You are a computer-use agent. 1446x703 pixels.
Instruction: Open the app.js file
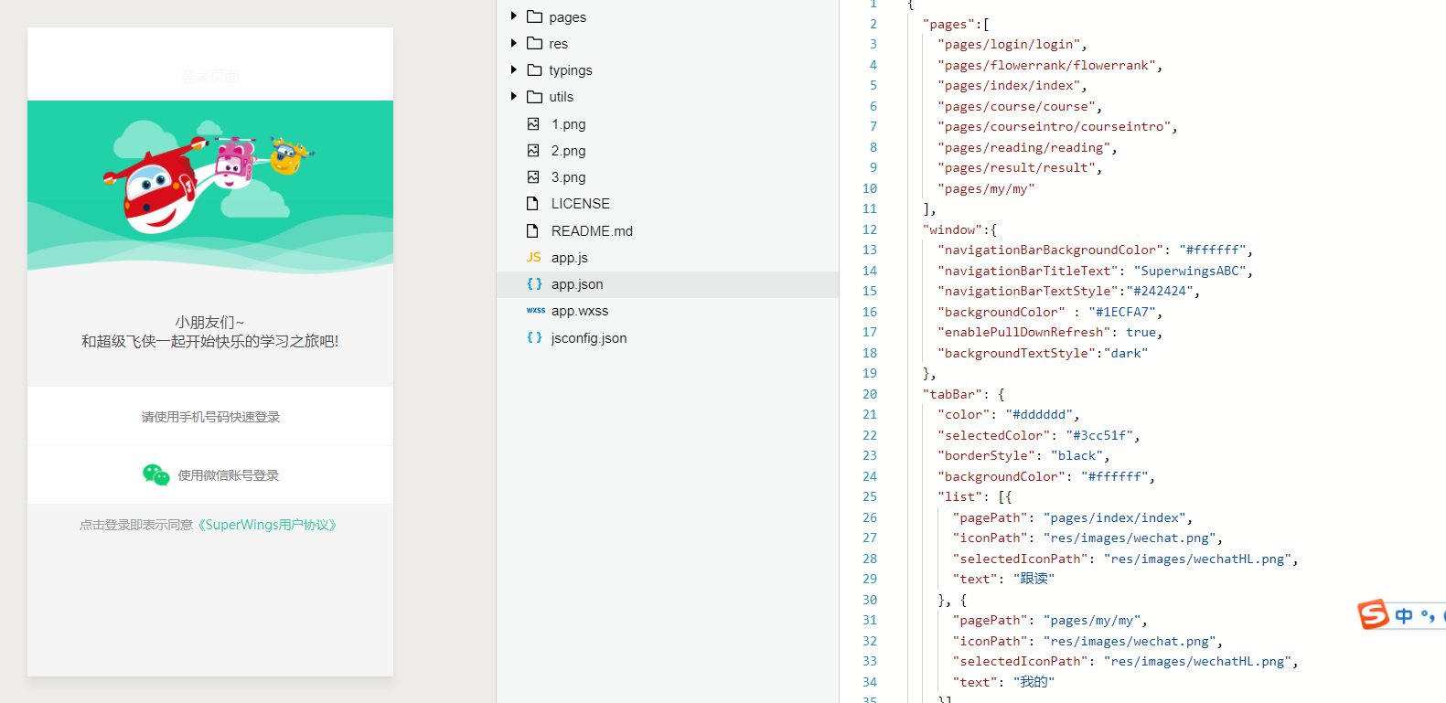tap(569, 258)
